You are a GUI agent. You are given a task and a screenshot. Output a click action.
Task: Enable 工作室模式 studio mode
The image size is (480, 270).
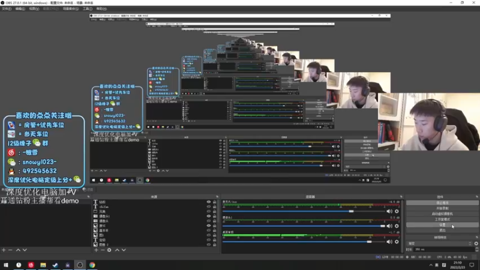(442, 219)
